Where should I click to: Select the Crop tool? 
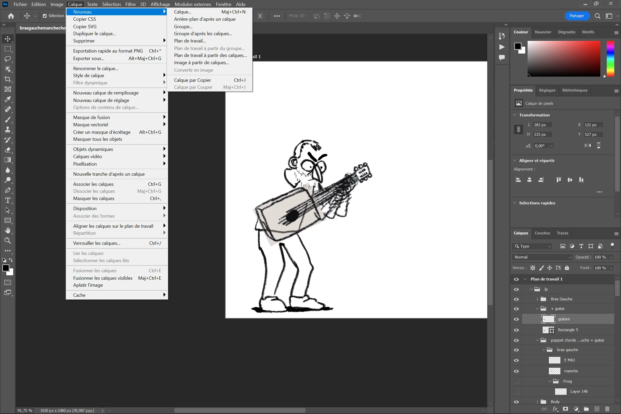(x=8, y=79)
